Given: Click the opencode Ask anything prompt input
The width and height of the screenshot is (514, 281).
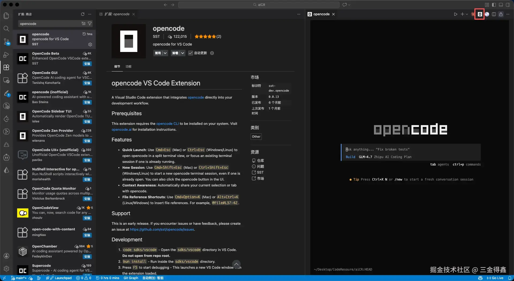Looking at the screenshot, I should click(x=411, y=149).
